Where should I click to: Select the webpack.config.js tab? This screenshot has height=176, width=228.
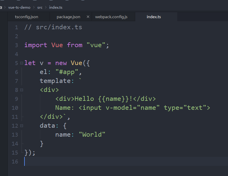[x=111, y=17]
